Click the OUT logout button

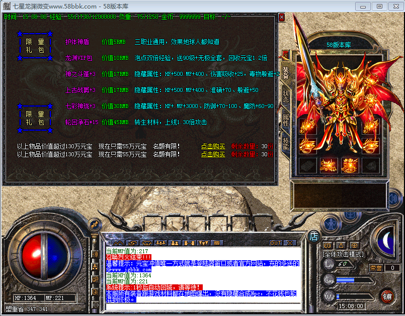click(x=276, y=243)
